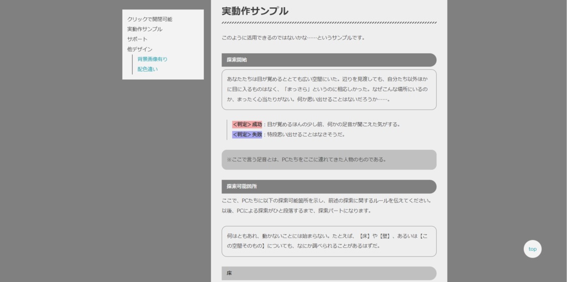This screenshot has width=567, height=282.
Task: Click the text 目が覚めるほんの少し前
Action: point(333,124)
